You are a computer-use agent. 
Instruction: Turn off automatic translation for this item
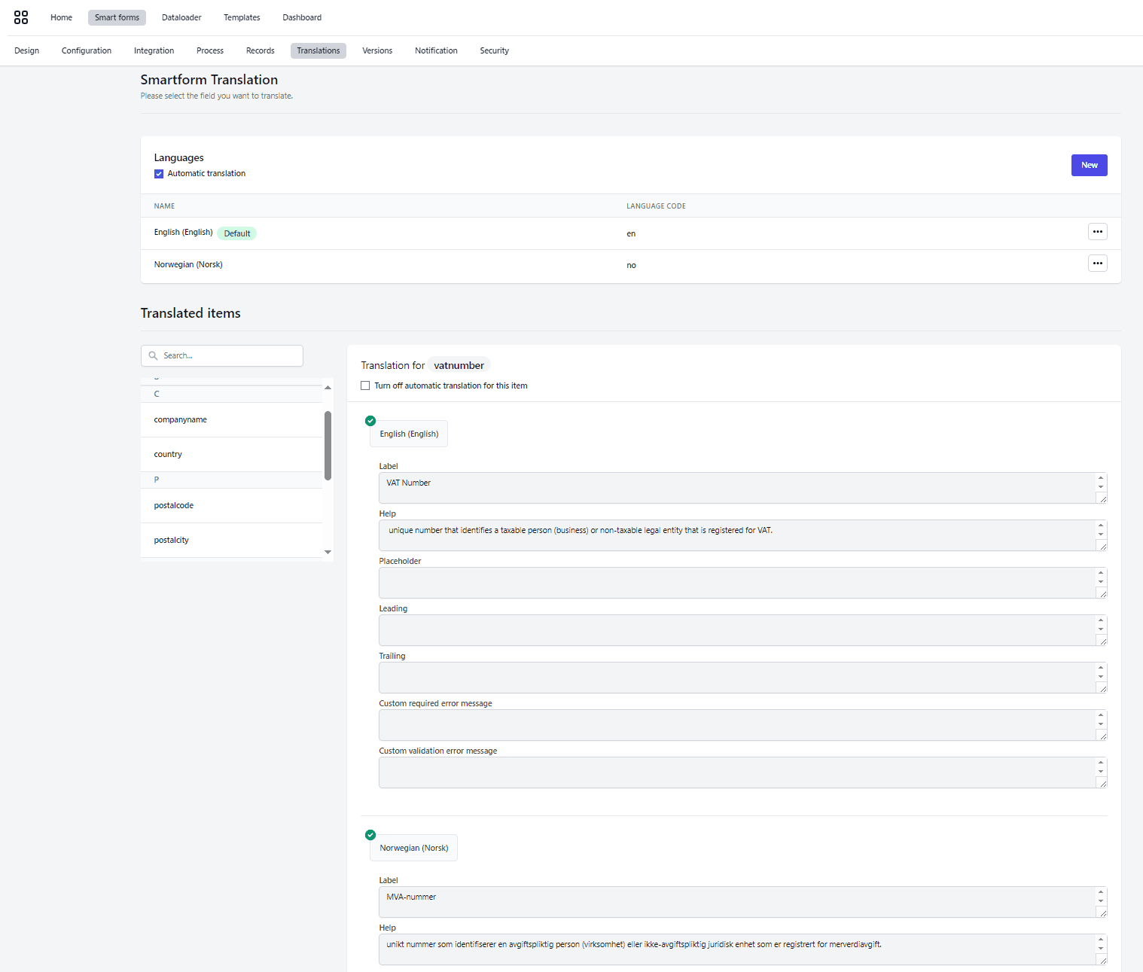point(365,385)
